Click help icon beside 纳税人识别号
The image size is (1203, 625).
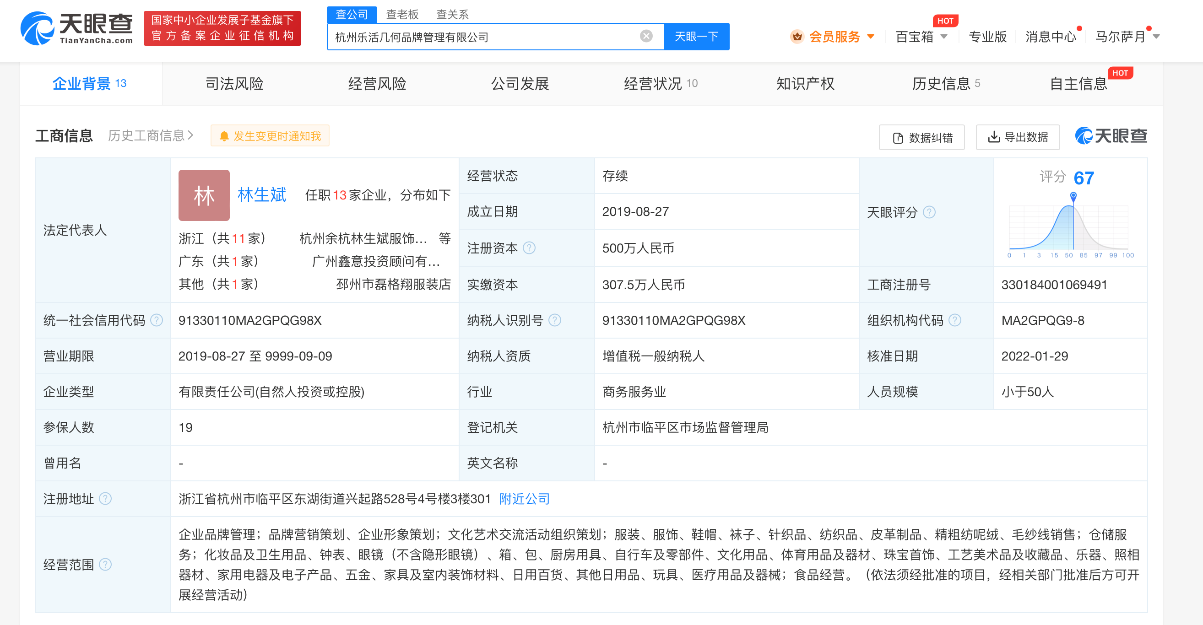coord(554,320)
